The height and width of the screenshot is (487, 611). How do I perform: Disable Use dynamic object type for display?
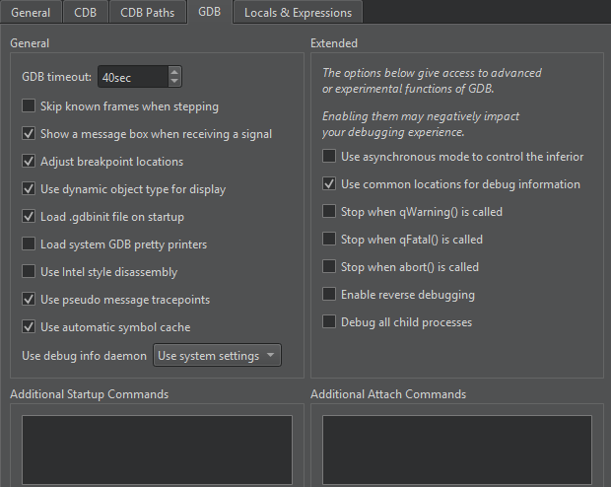click(29, 189)
